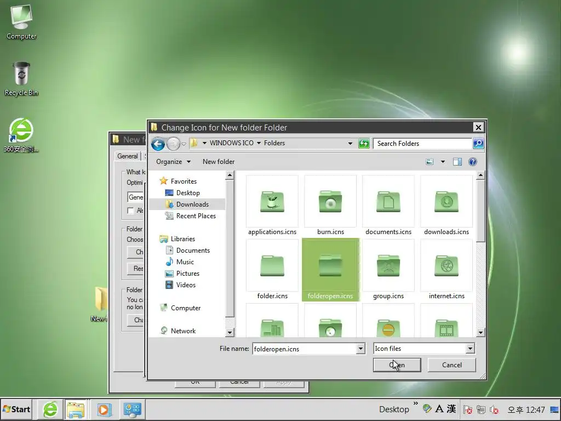The image size is (561, 421).
Task: Toggle the checkbox in the background Properties window
Action: [130, 210]
